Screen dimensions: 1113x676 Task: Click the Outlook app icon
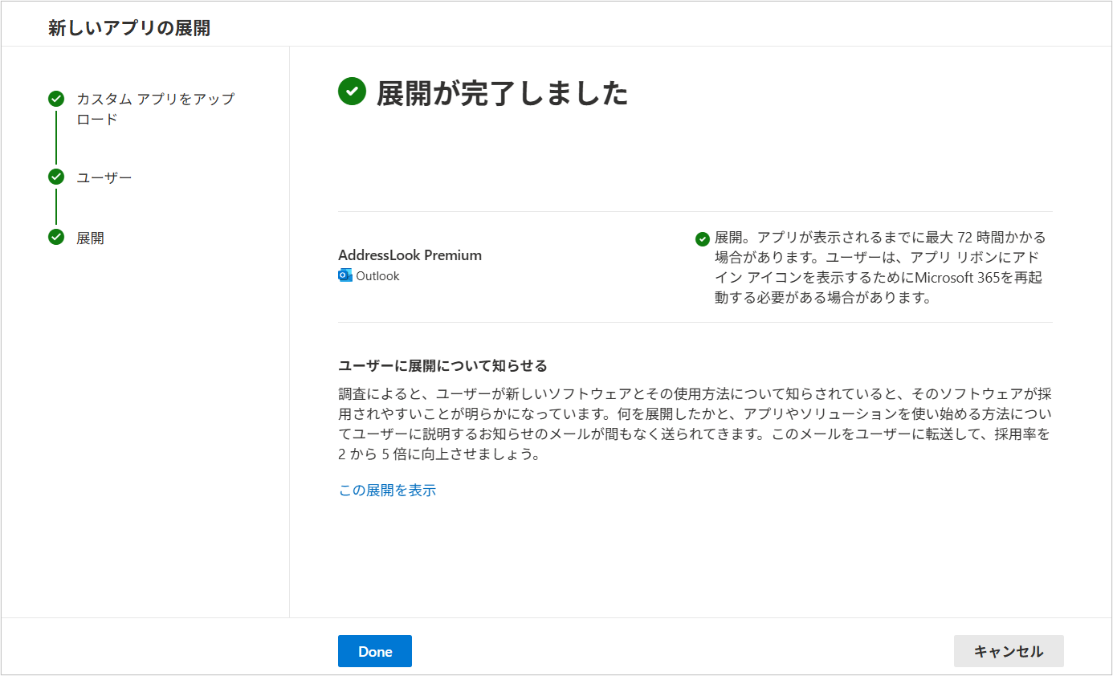point(345,275)
